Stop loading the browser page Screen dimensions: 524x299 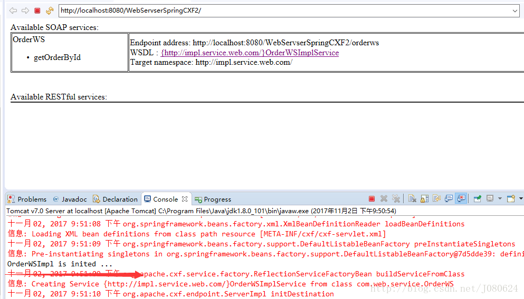37,11
